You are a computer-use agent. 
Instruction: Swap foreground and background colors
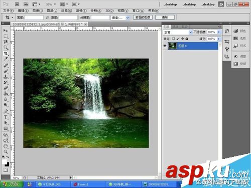tap(8, 157)
